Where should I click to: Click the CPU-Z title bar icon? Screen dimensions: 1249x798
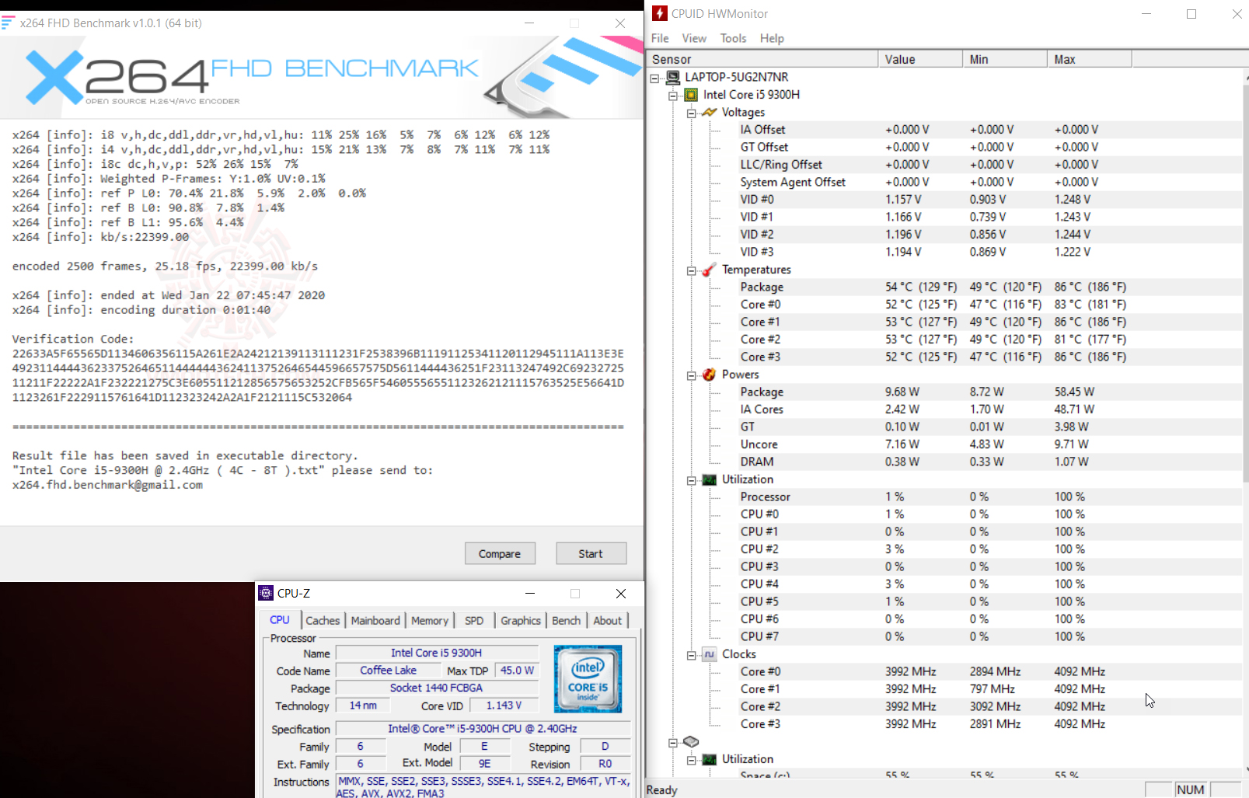click(x=266, y=593)
